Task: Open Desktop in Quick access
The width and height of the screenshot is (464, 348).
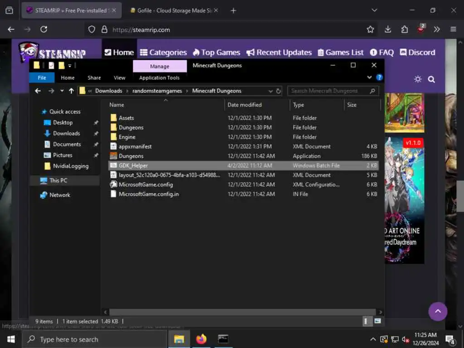Action: [x=63, y=122]
